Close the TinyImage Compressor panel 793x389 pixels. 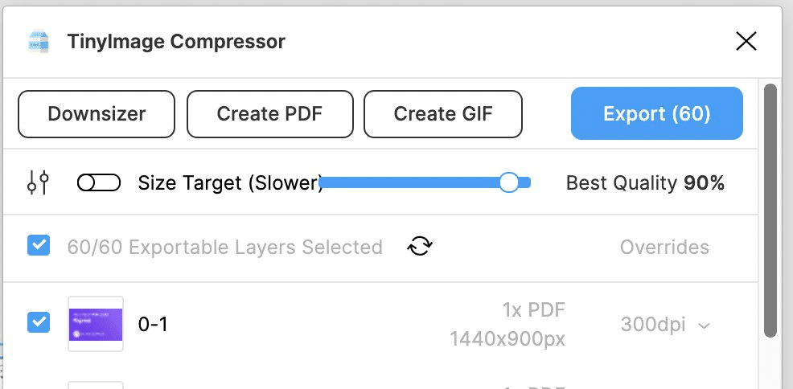coord(746,41)
